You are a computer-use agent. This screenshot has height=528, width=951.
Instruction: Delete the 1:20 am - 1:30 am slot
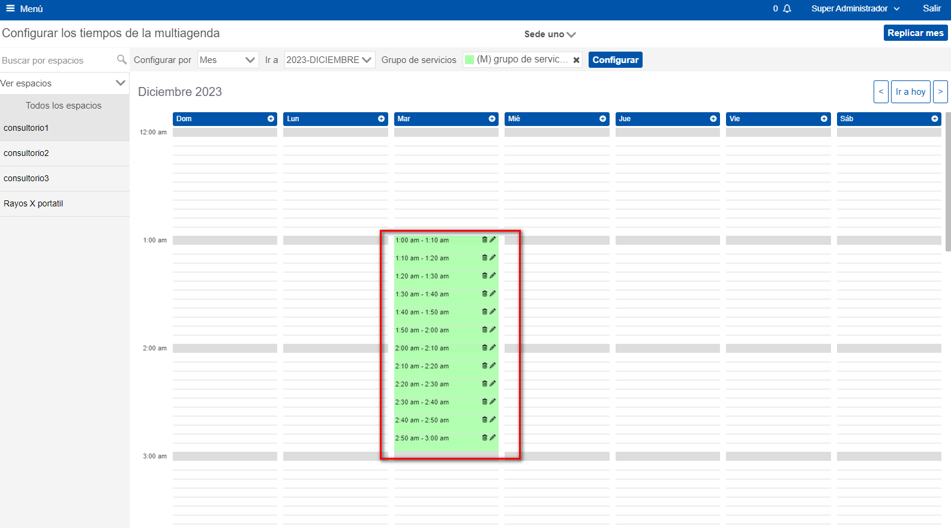(485, 275)
